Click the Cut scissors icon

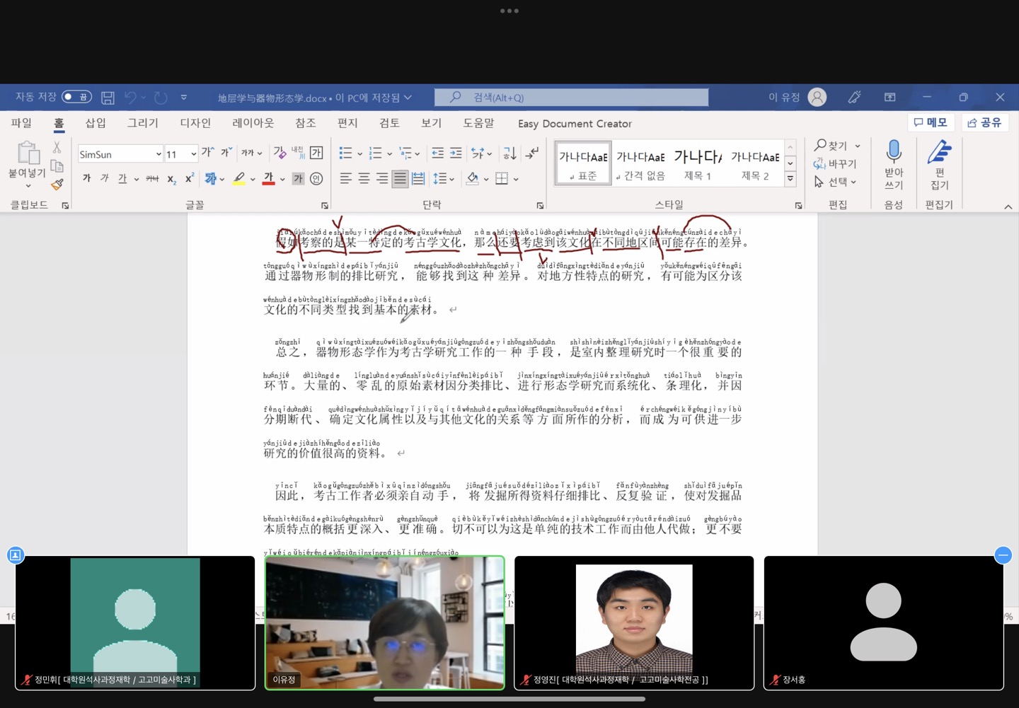[57, 147]
